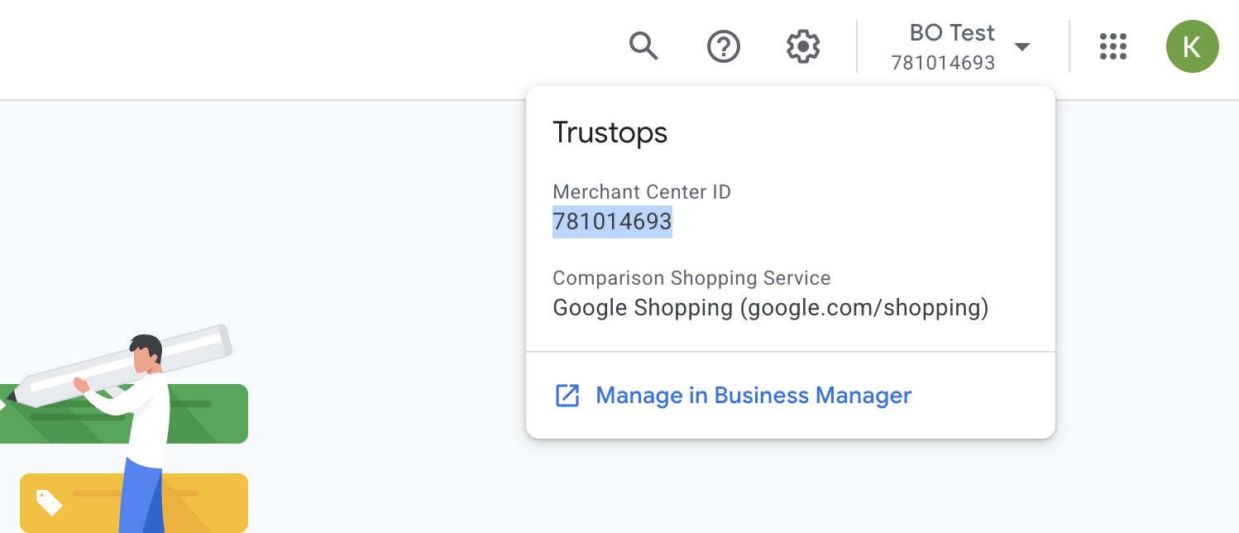
Task: Click the Google Shopping (google.com/shopping) text
Action: click(771, 308)
